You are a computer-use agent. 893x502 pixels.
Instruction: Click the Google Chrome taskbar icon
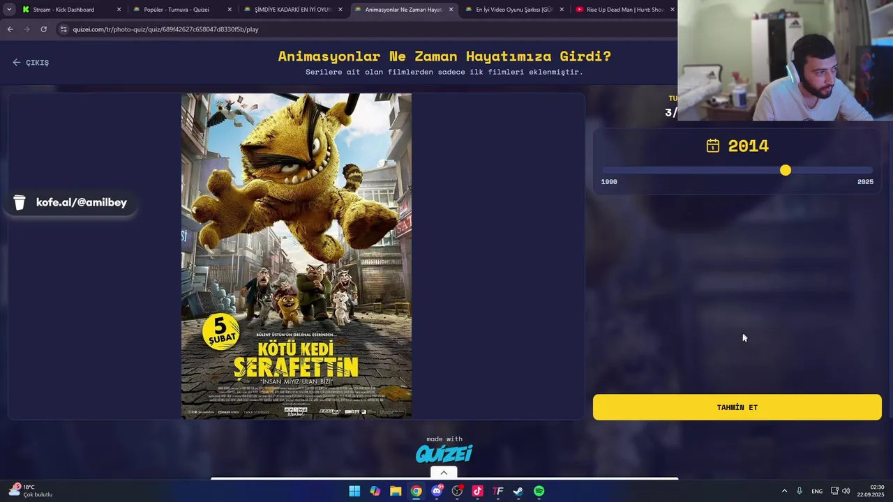[x=416, y=491]
